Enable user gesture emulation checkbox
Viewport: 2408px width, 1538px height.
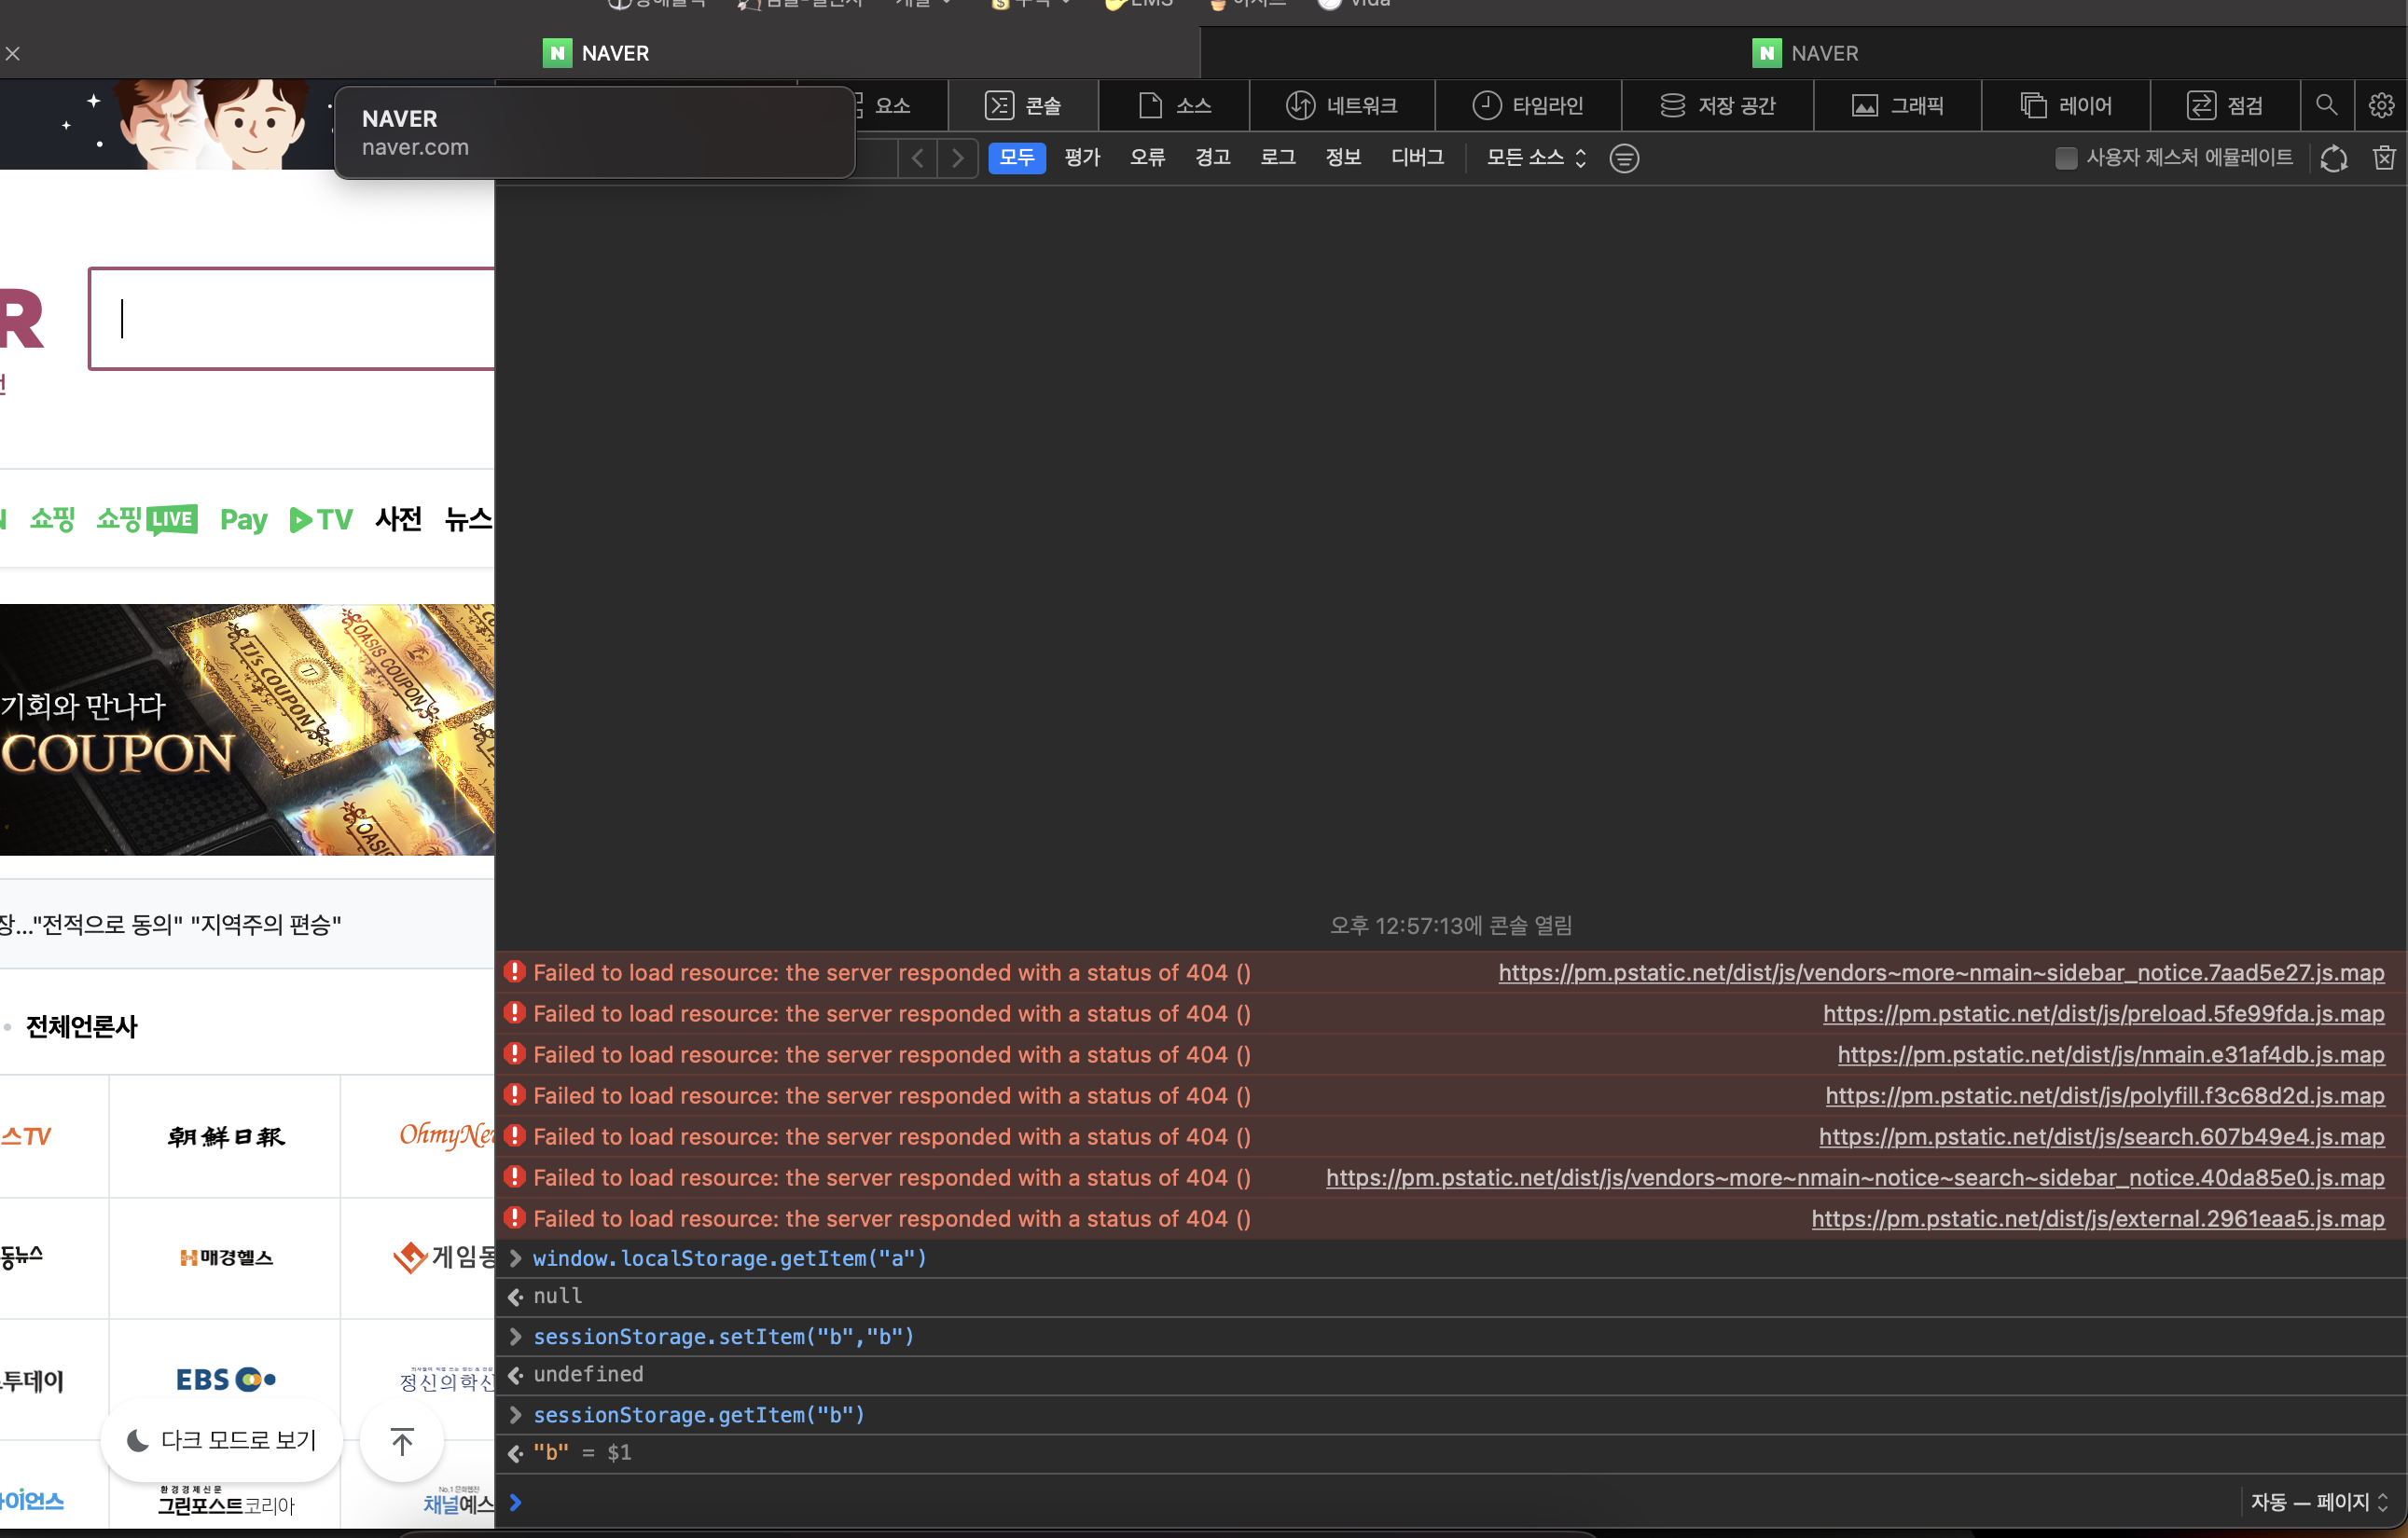point(2065,158)
